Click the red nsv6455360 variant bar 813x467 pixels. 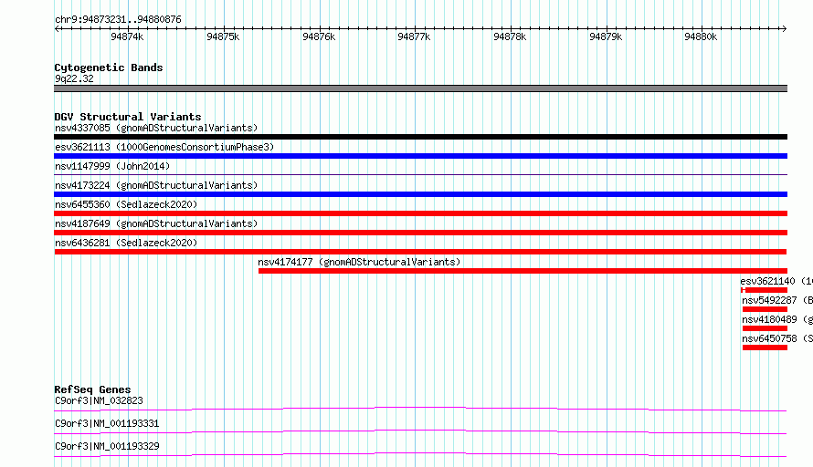pos(420,213)
